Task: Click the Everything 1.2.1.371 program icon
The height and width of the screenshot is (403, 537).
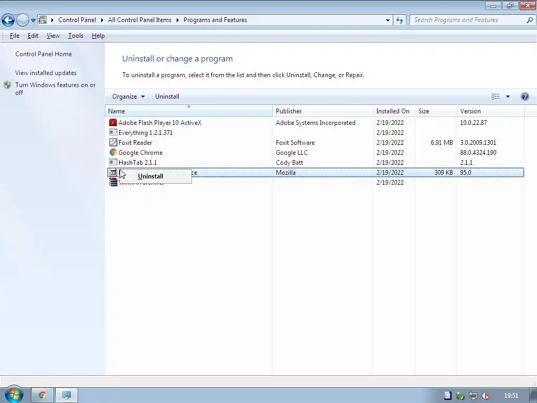Action: pos(113,132)
